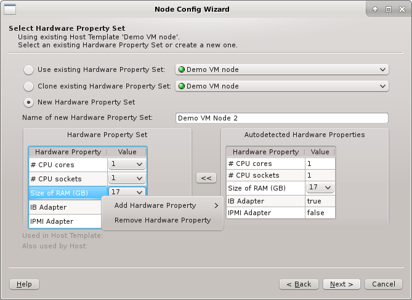Screen dimensions: 412x300
Task: Select the 'IPMI Adapter' row in left table
Action: click(x=65, y=221)
